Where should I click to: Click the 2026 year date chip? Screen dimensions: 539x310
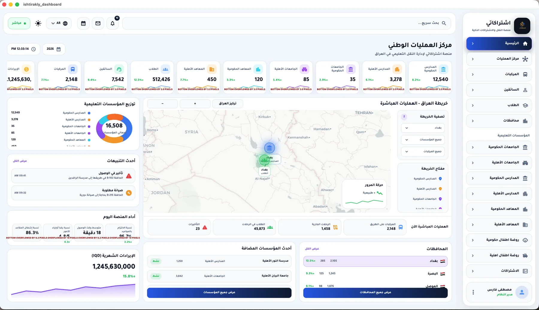click(54, 49)
